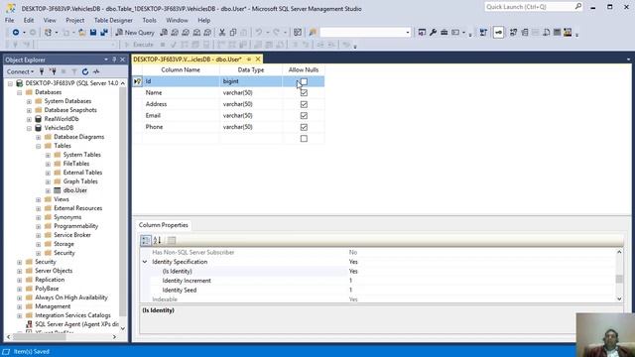
Task: Open the Help menu
Action: 204,20
